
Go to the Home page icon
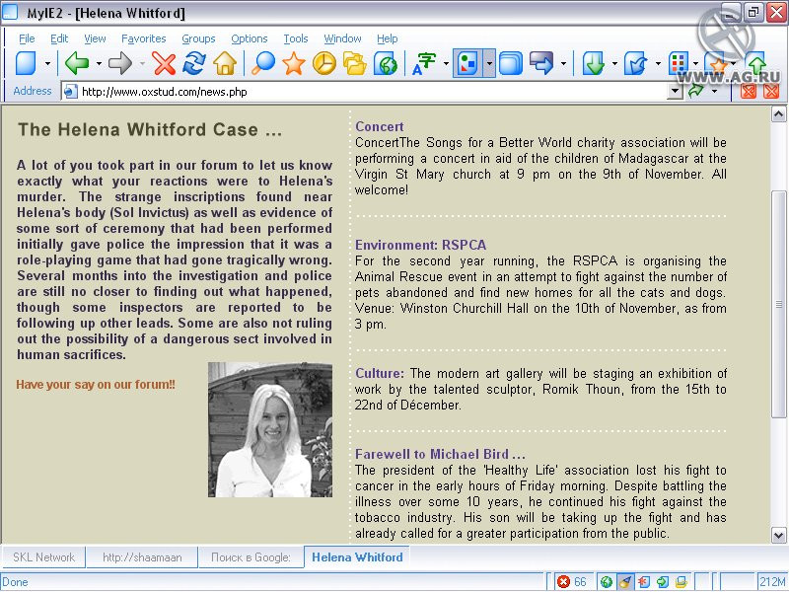(225, 63)
